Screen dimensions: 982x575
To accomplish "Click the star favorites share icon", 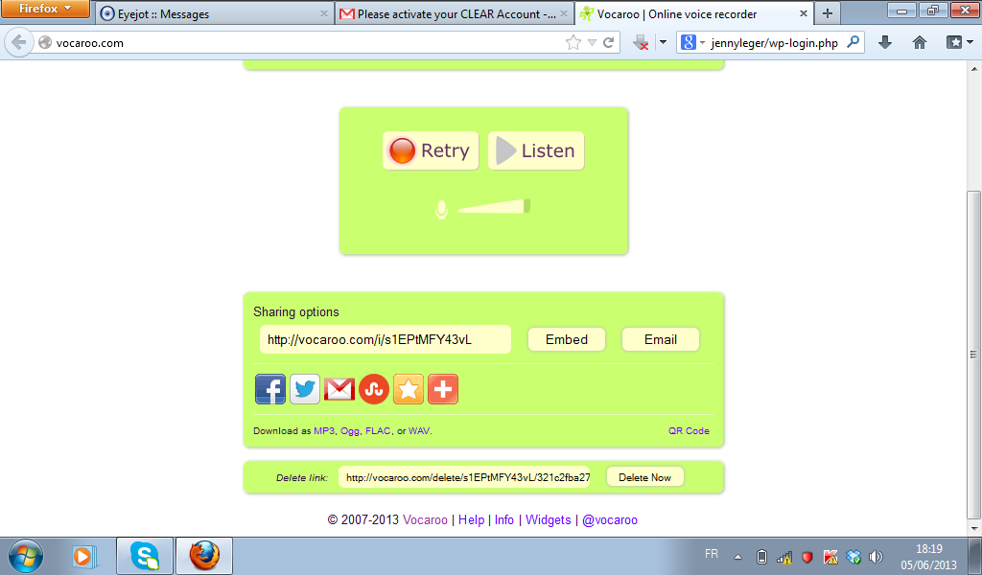I will [409, 389].
